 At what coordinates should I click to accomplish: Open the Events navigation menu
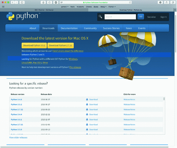pos(142,28)
